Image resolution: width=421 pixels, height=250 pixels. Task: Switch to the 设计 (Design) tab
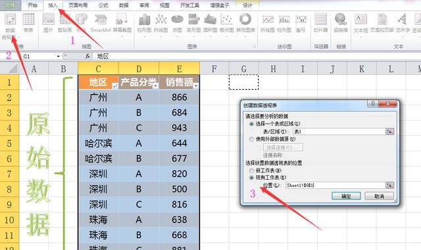click(247, 5)
